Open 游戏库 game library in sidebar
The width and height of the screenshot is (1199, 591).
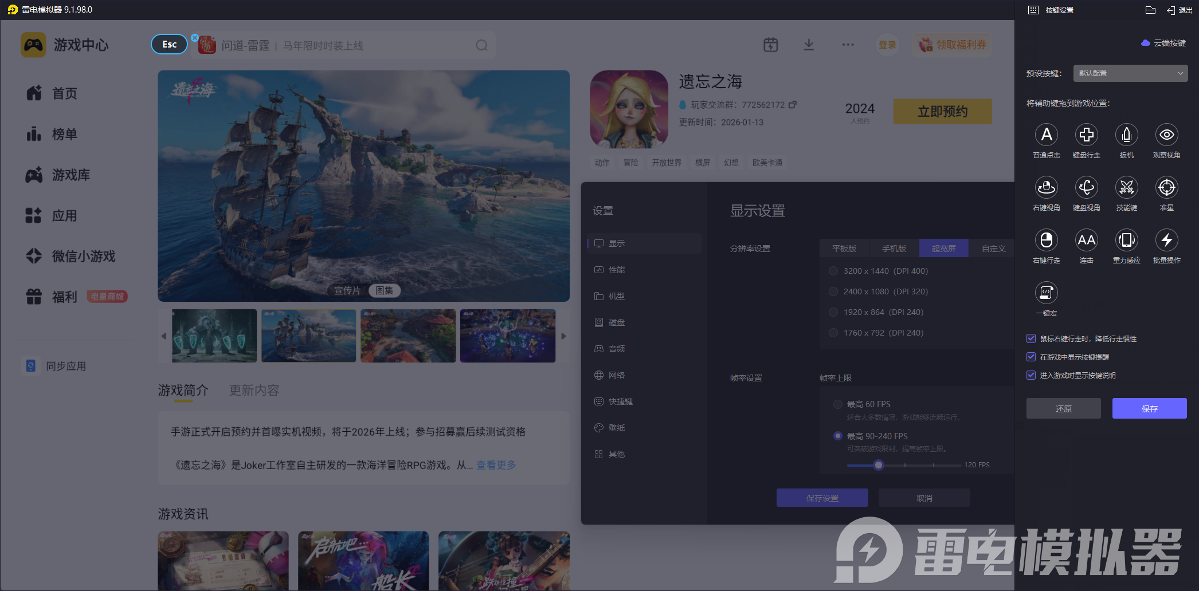pos(58,175)
